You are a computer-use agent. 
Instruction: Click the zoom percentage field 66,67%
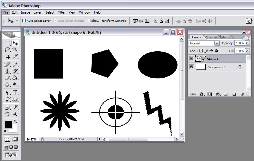[x=31, y=139]
